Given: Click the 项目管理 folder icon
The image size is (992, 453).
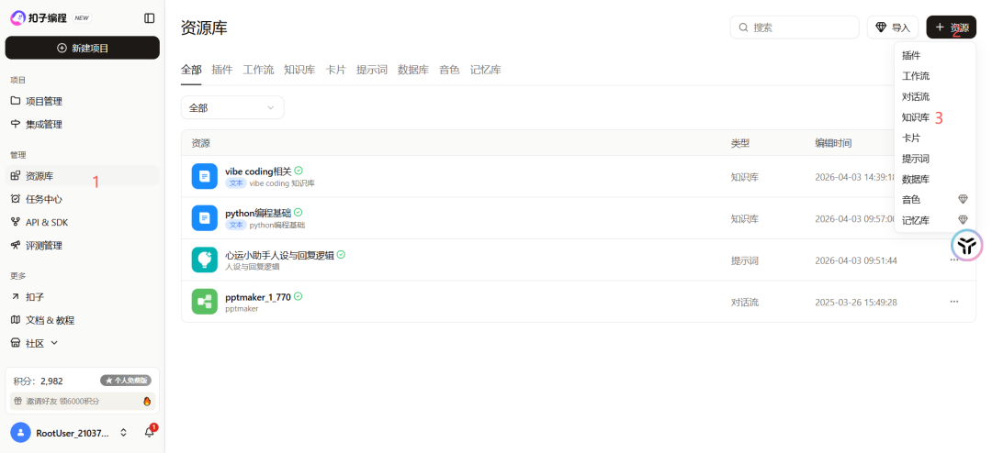Looking at the screenshot, I should pyautogui.click(x=16, y=101).
